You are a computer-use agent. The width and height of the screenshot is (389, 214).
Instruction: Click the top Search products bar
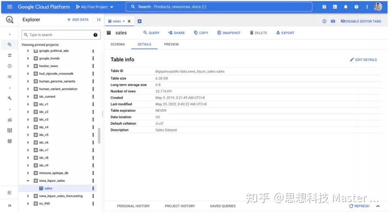pos(219,7)
